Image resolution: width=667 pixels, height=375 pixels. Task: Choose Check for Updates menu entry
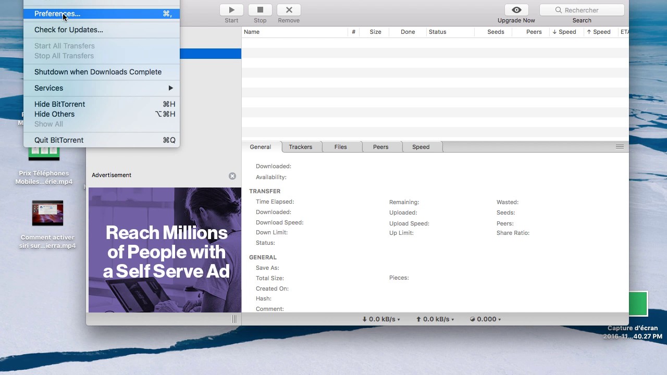pyautogui.click(x=102, y=30)
